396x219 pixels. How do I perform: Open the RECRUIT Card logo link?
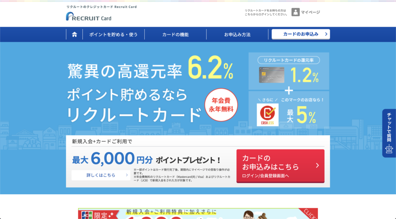(x=89, y=16)
